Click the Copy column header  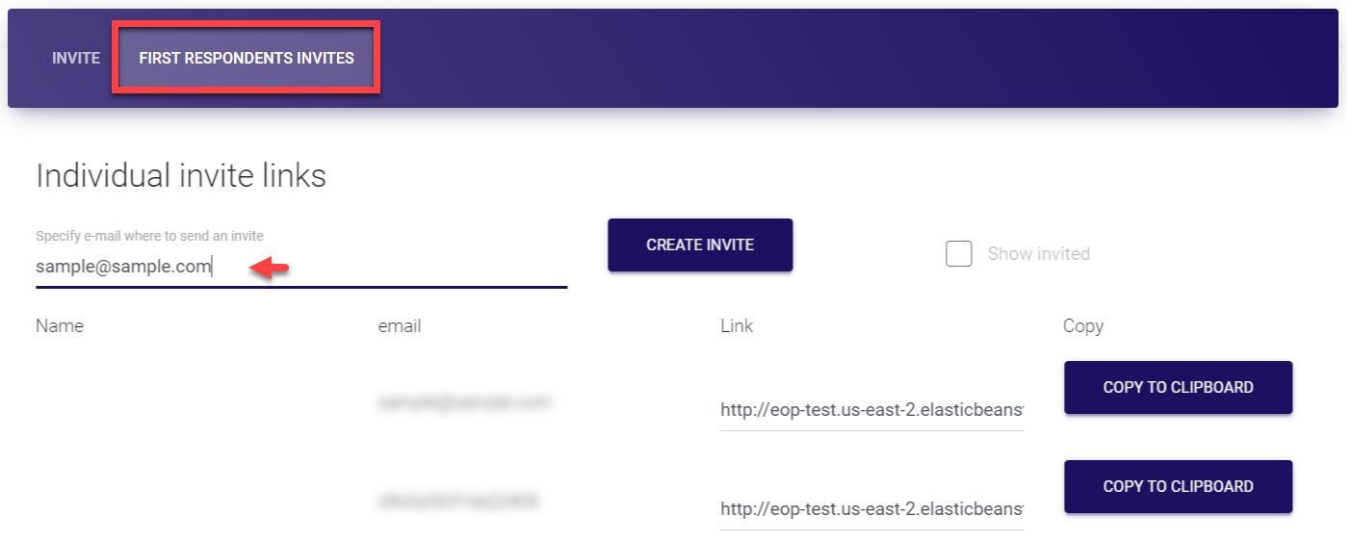pos(1082,326)
